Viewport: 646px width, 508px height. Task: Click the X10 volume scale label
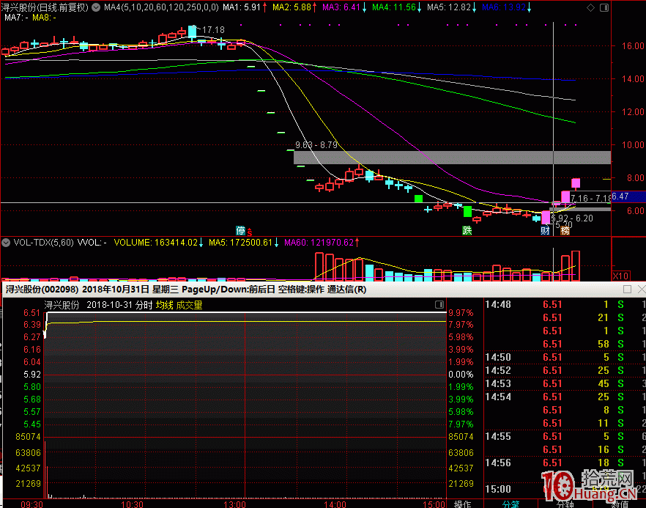click(621, 276)
